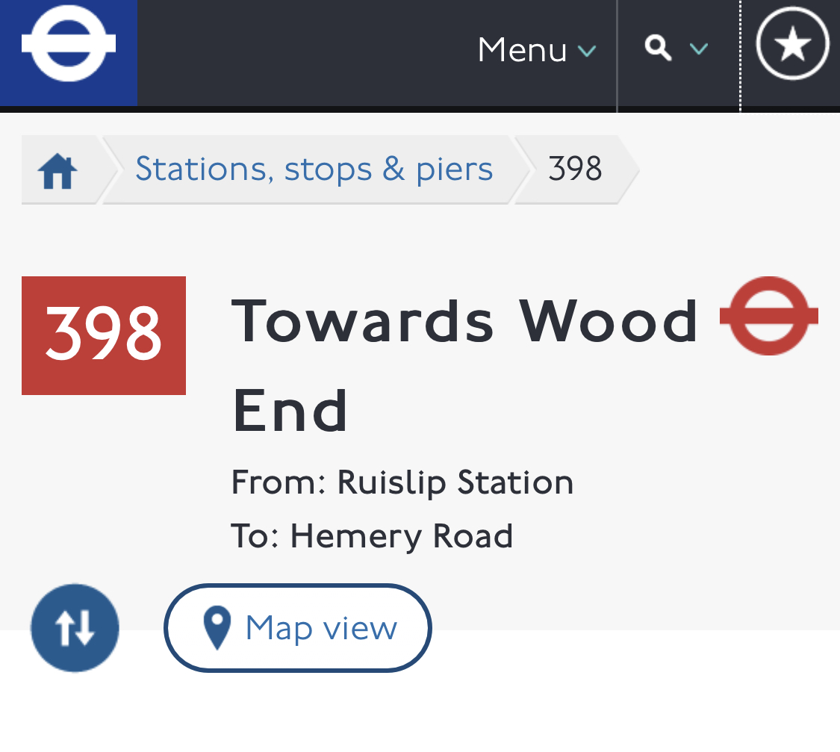840x752 pixels.
Task: Click the word Menu in header
Action: click(522, 50)
